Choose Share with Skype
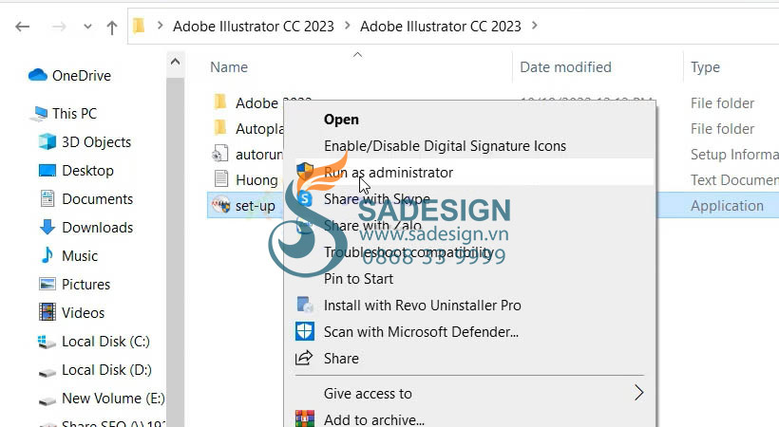The width and height of the screenshot is (779, 427). pos(376,199)
